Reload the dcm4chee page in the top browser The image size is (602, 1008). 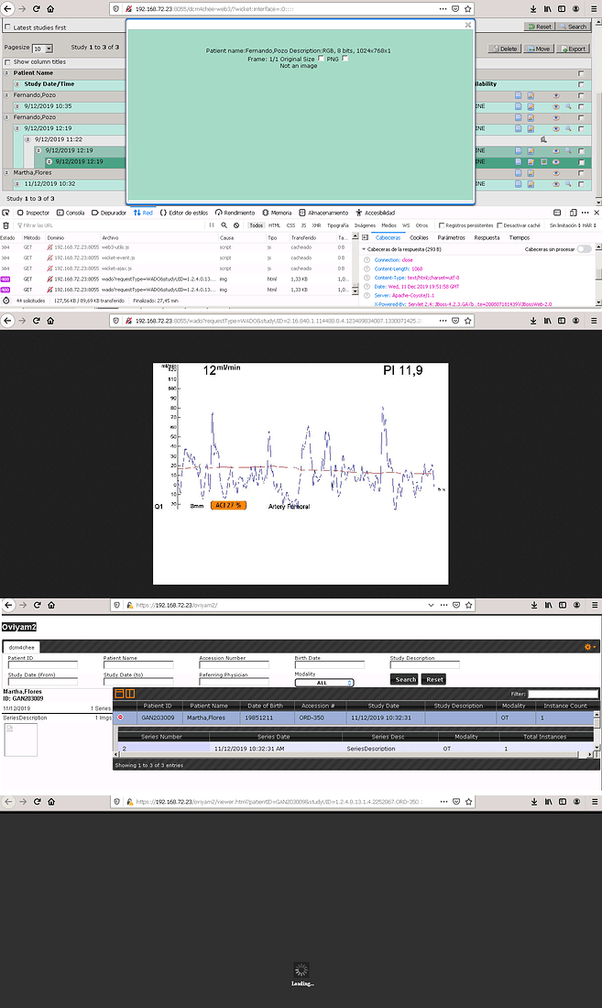click(x=36, y=9)
